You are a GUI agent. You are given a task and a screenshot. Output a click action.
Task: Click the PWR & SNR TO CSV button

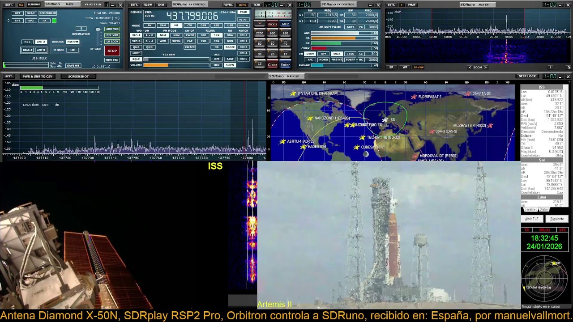coord(37,76)
